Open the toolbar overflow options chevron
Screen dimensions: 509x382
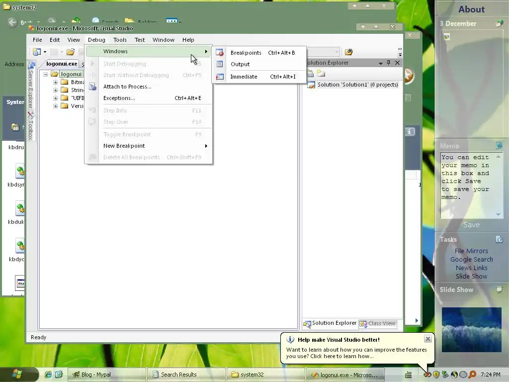(x=400, y=52)
